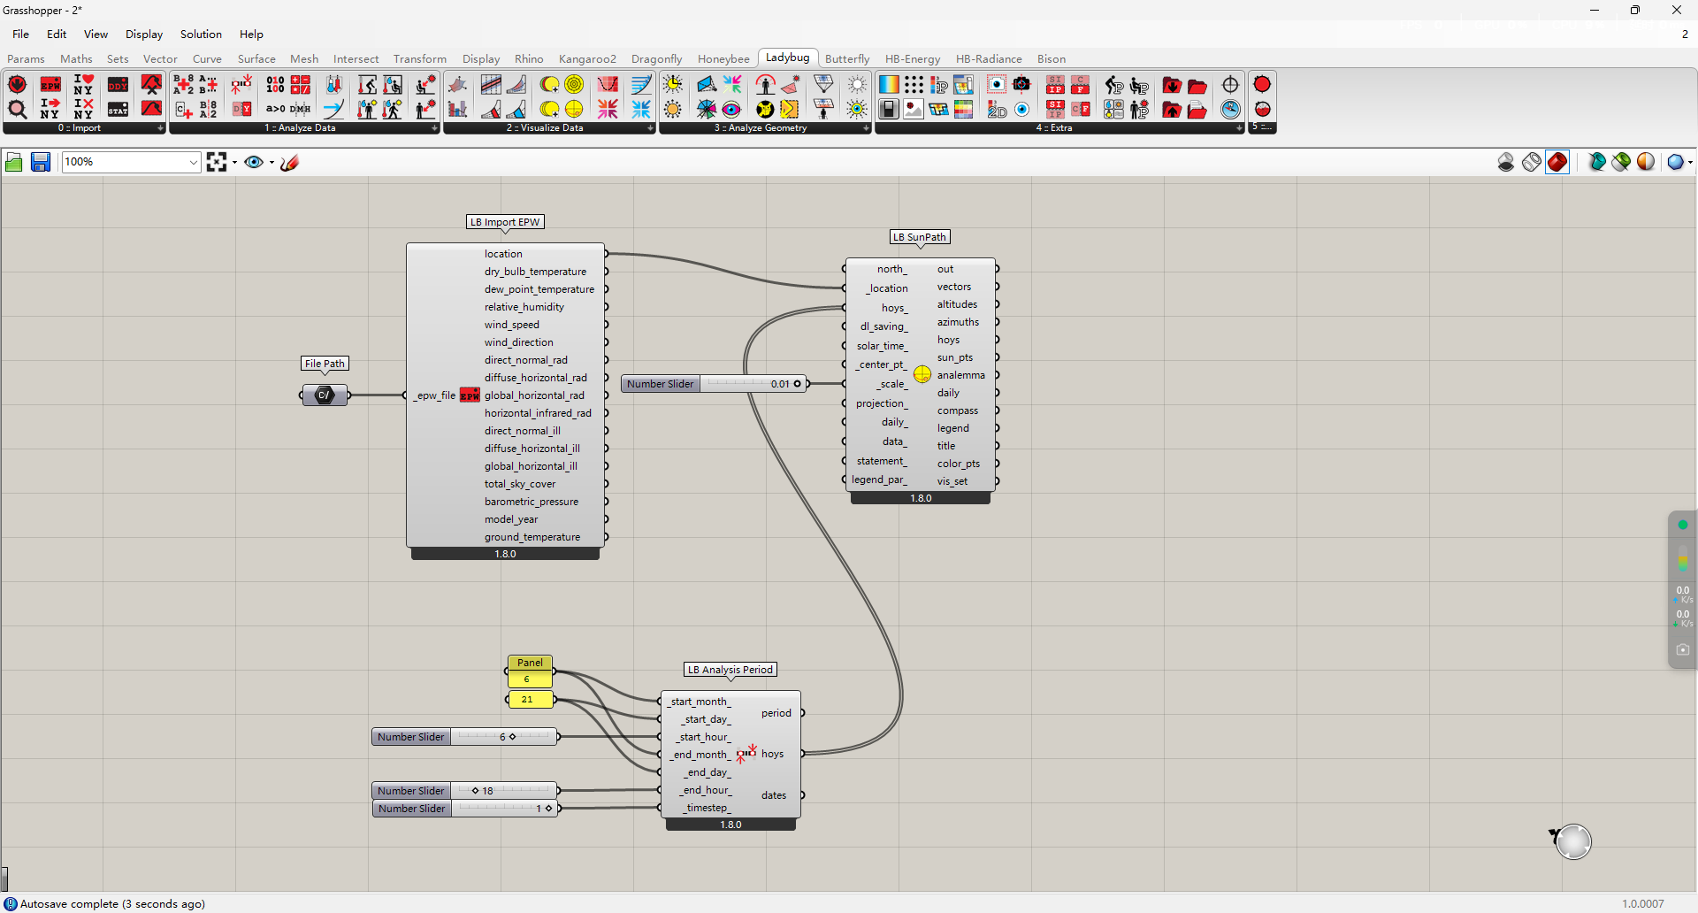The width and height of the screenshot is (1698, 913).
Task: Select the Import EPW component icon
Action: [x=50, y=85]
